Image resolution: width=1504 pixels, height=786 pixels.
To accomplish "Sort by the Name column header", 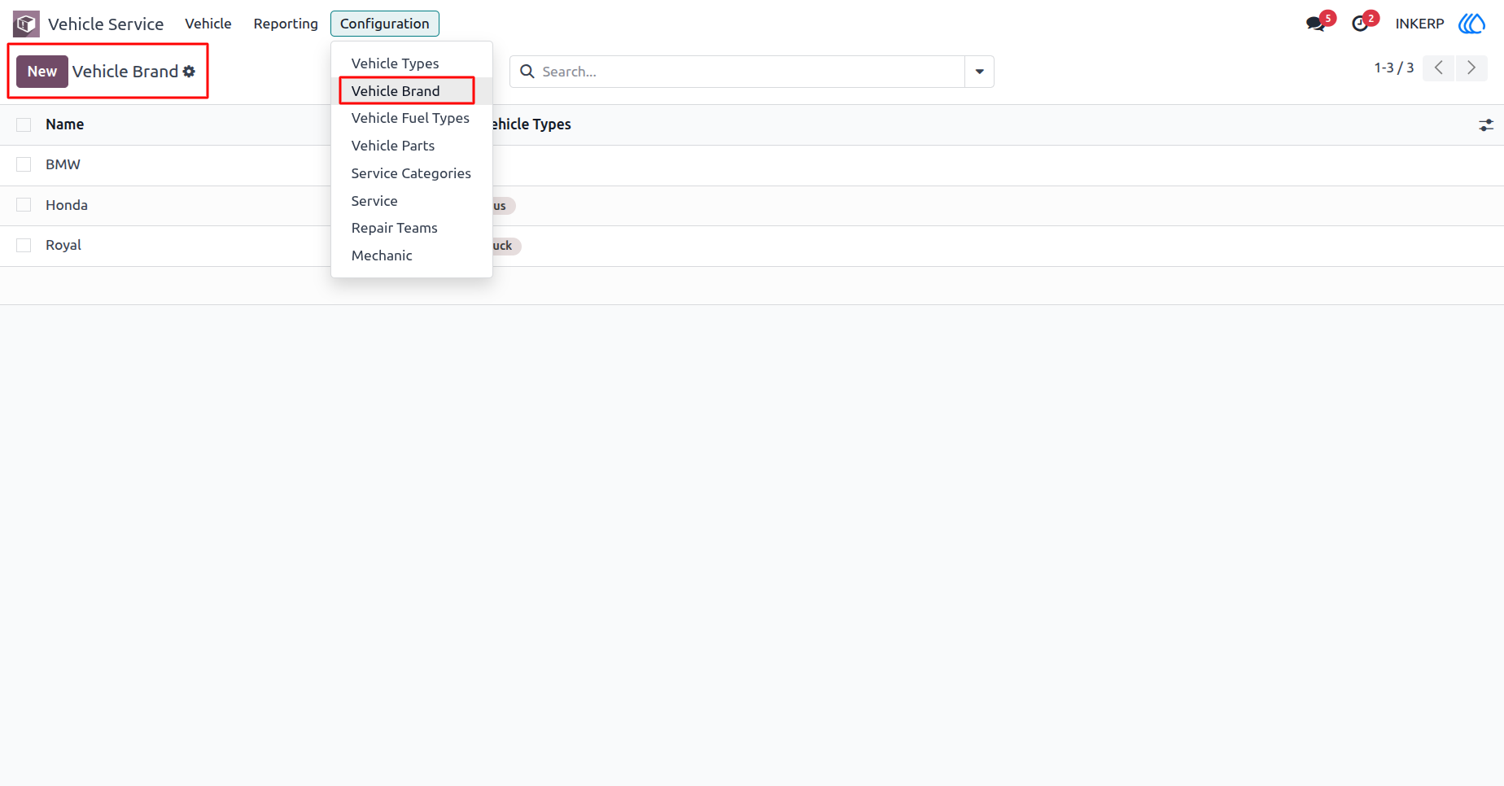I will tap(65, 124).
